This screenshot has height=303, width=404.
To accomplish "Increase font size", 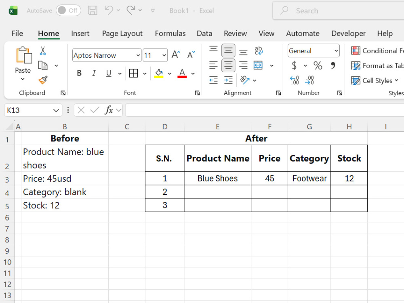I will click(x=176, y=55).
